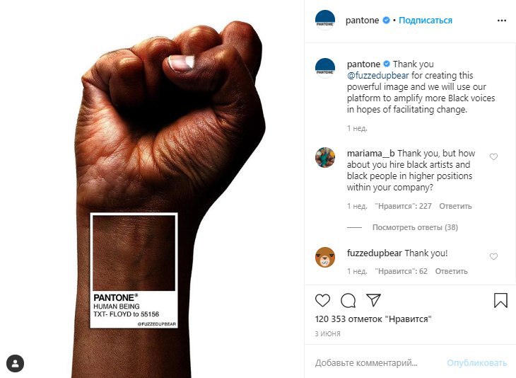The width and height of the screenshot is (516, 378).
Task: Click the Подписаться follow link
Action: point(426,21)
